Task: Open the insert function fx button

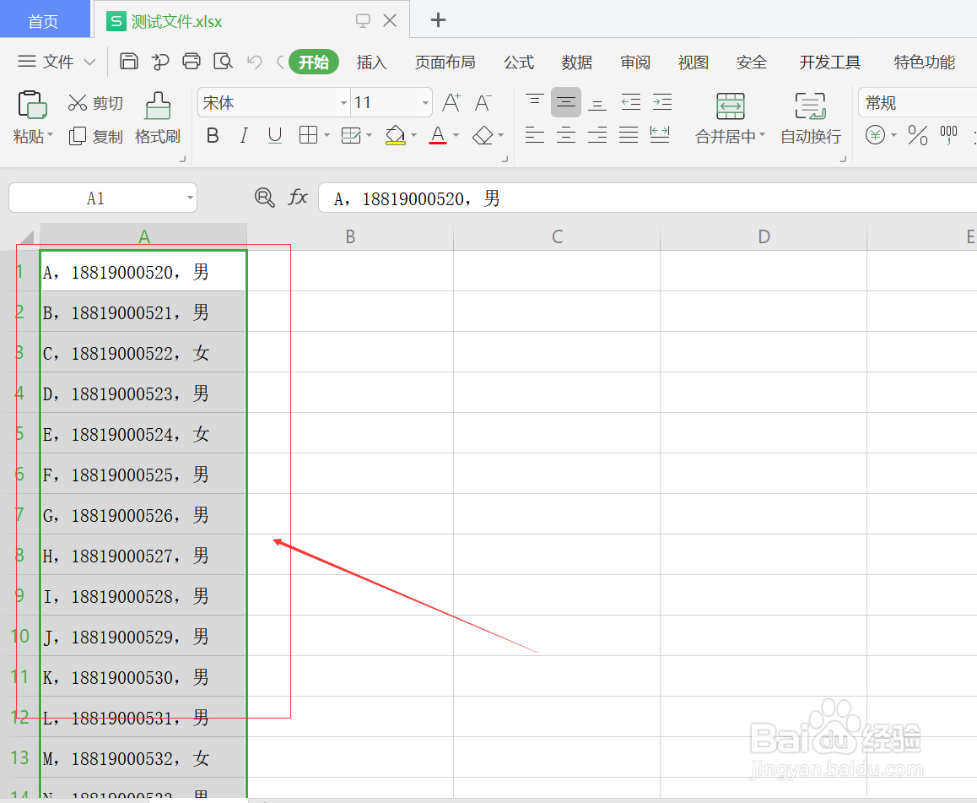Action: coord(298,198)
